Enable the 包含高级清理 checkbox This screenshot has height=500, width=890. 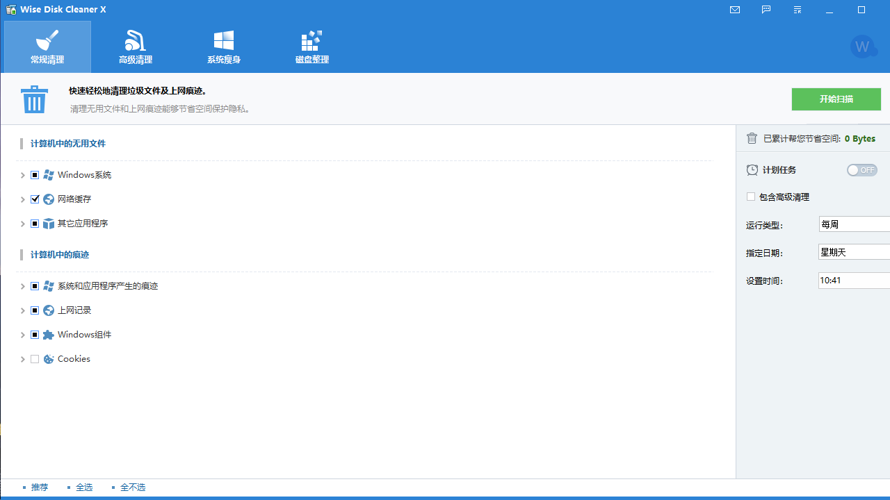click(x=751, y=197)
